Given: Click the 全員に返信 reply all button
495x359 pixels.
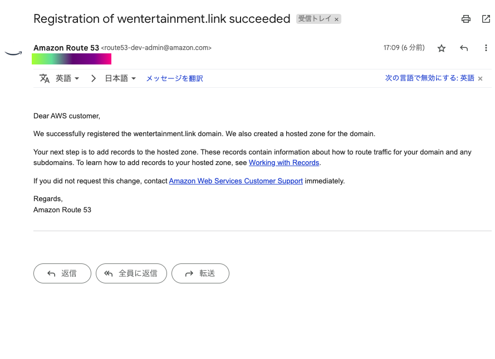Looking at the screenshot, I should tap(131, 273).
